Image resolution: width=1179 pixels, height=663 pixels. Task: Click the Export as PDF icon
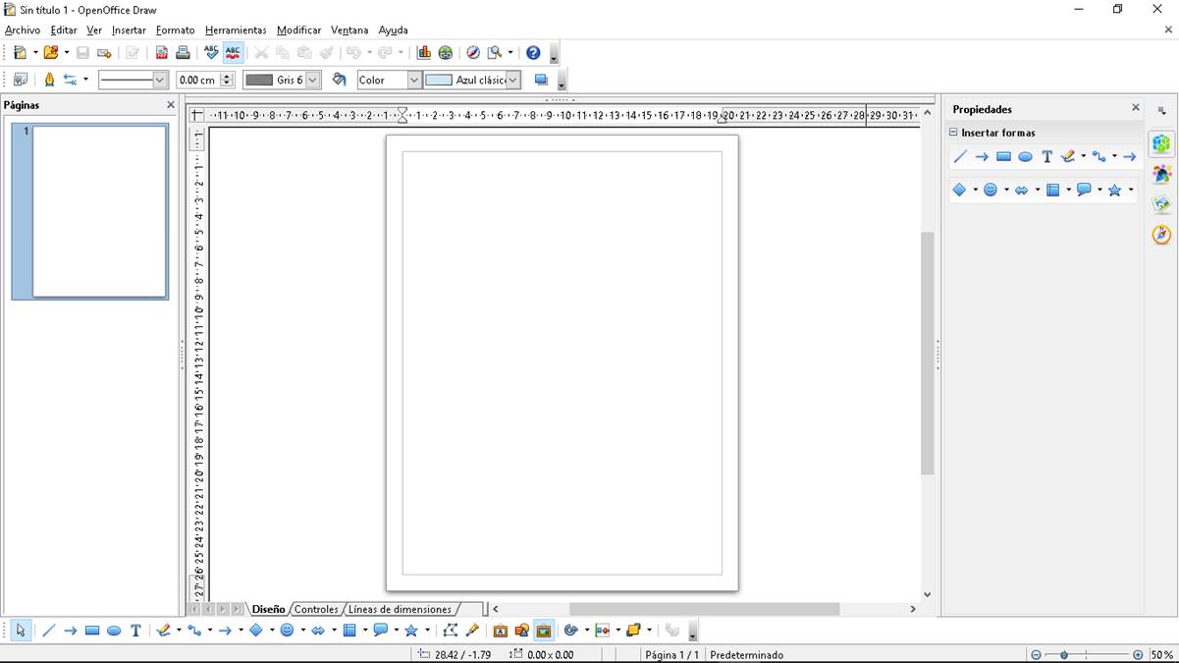(x=162, y=52)
